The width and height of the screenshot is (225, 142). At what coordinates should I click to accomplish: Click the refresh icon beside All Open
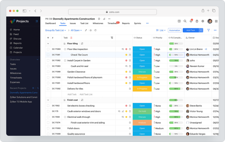tap(95, 30)
